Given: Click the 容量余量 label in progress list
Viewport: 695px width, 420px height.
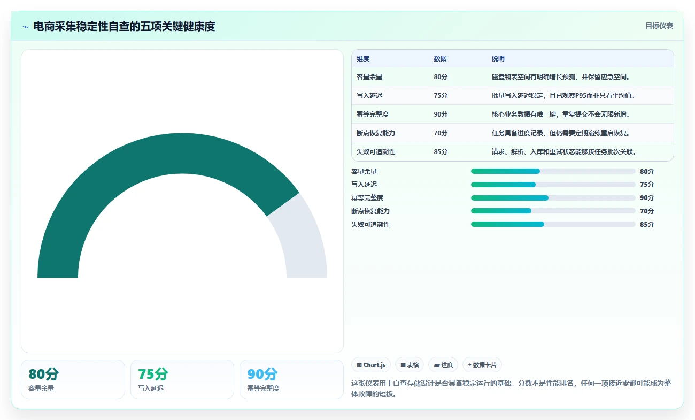Looking at the screenshot, I should 364,172.
